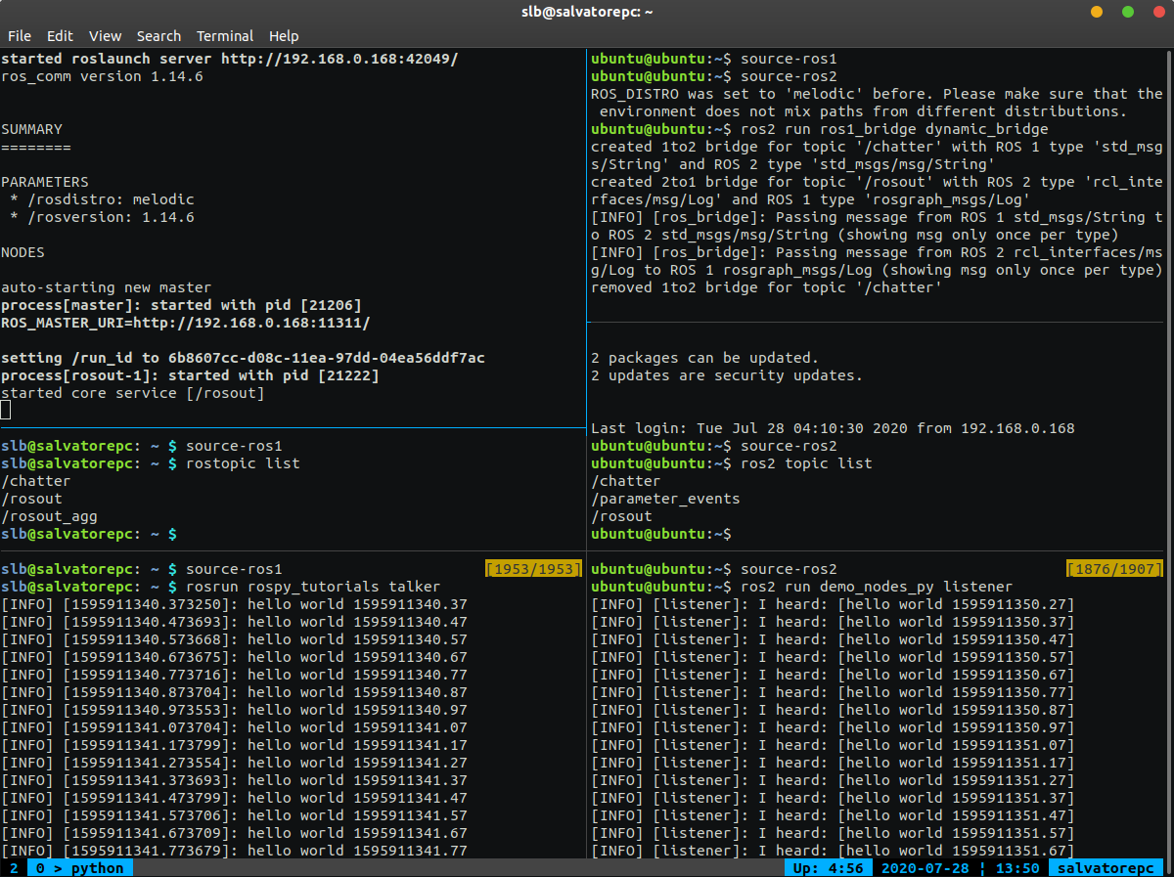Click the 'ros2 topic list' command line
Viewport: 1174px width, 877px height.
tap(806, 463)
